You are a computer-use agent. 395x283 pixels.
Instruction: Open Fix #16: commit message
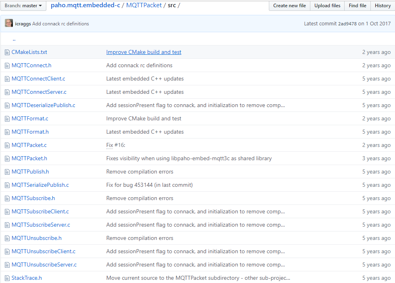pos(116,145)
